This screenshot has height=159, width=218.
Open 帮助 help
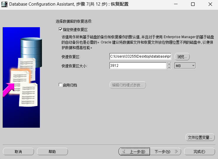[52, 152]
